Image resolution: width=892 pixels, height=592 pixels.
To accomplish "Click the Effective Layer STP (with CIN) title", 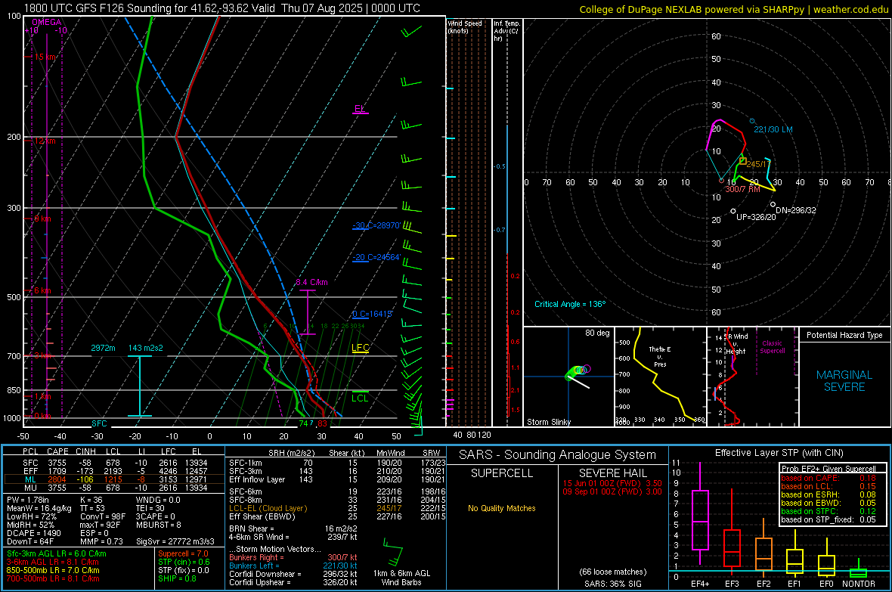I will 779,453.
